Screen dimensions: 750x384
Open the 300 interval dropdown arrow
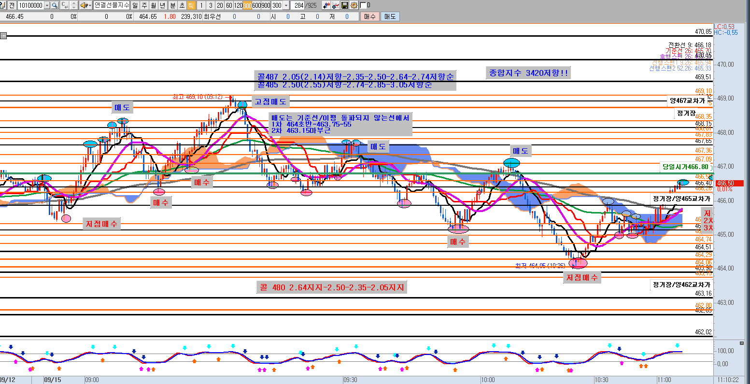click(x=286, y=5)
